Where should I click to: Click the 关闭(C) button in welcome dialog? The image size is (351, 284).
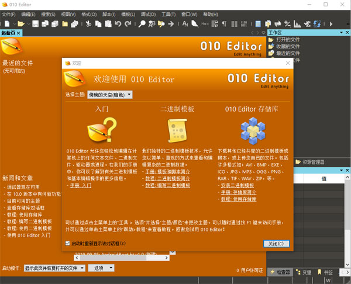pos(276,243)
